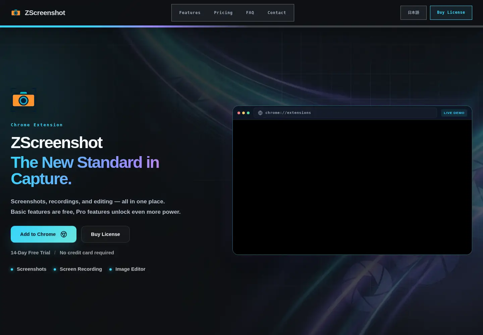Screen dimensions: 483x335
Task: Click the ZScreenshot camera logo in header
Action: click(x=16, y=13)
